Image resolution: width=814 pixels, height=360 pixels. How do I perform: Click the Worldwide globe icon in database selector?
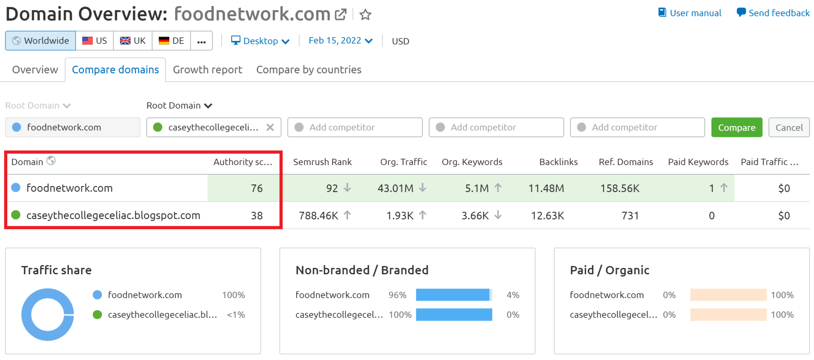click(x=17, y=41)
